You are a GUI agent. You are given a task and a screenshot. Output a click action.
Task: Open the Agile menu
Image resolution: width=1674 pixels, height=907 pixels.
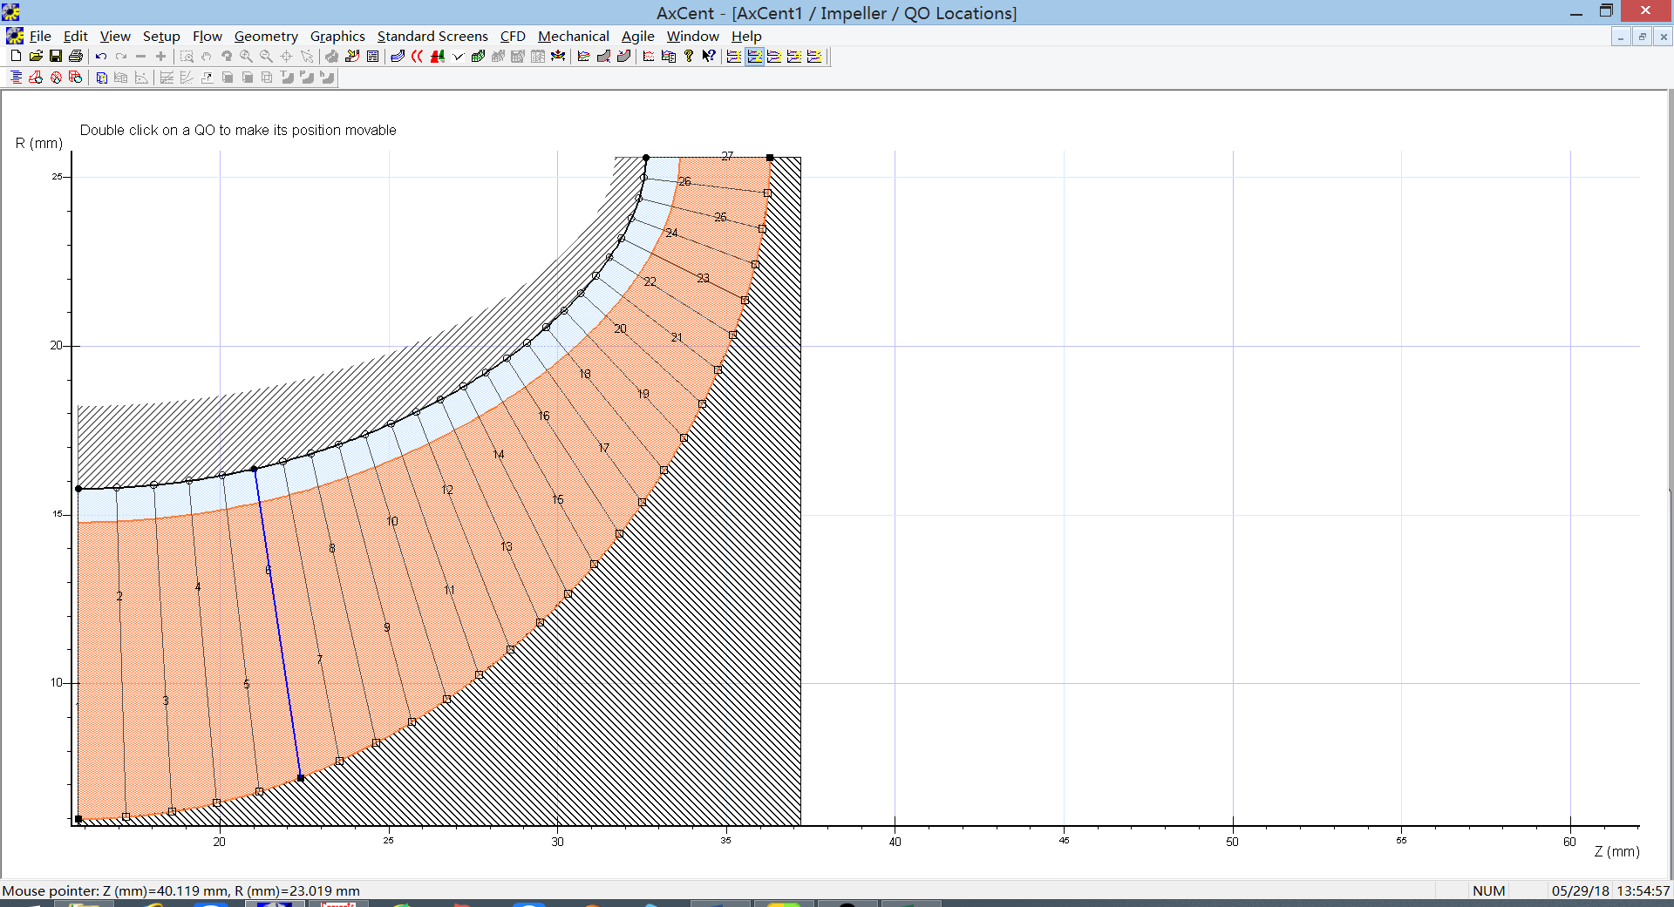coord(637,36)
